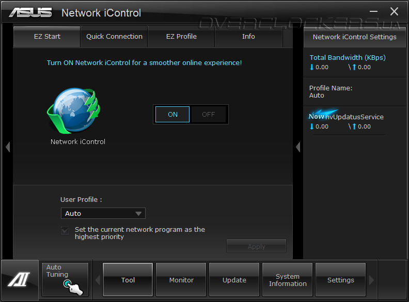This screenshot has height=302, width=409.
Task: Open the Monitor section
Action: [181, 280]
